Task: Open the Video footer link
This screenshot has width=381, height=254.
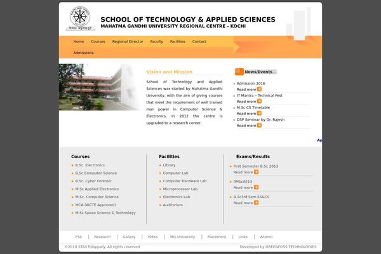Action: [152, 237]
